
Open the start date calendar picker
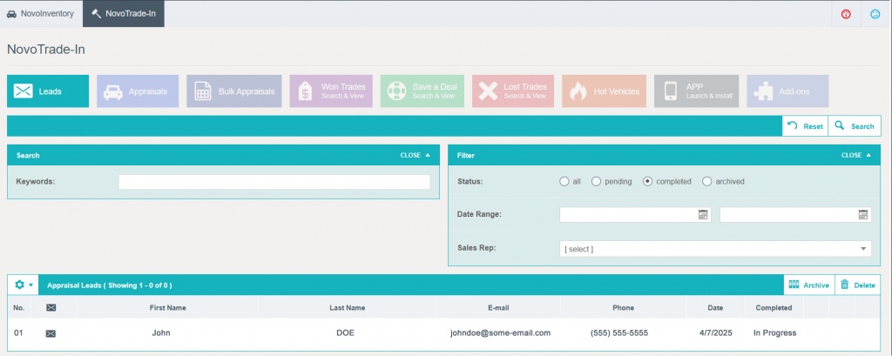(703, 215)
